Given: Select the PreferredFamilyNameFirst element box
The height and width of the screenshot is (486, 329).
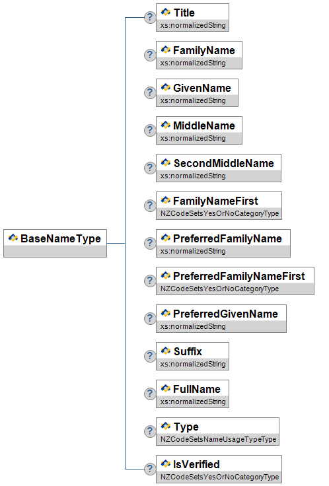Looking at the screenshot, I should pyautogui.click(x=235, y=281).
